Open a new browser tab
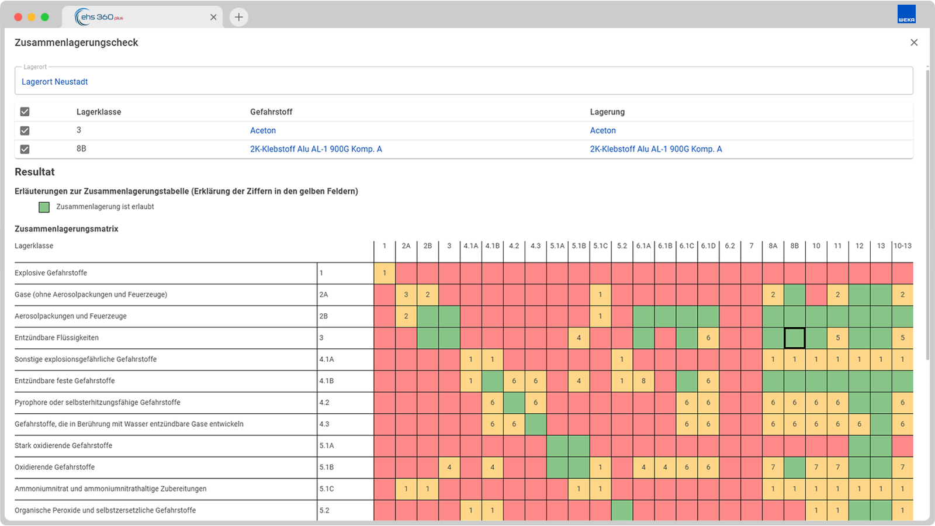The height and width of the screenshot is (526, 935). pos(238,17)
